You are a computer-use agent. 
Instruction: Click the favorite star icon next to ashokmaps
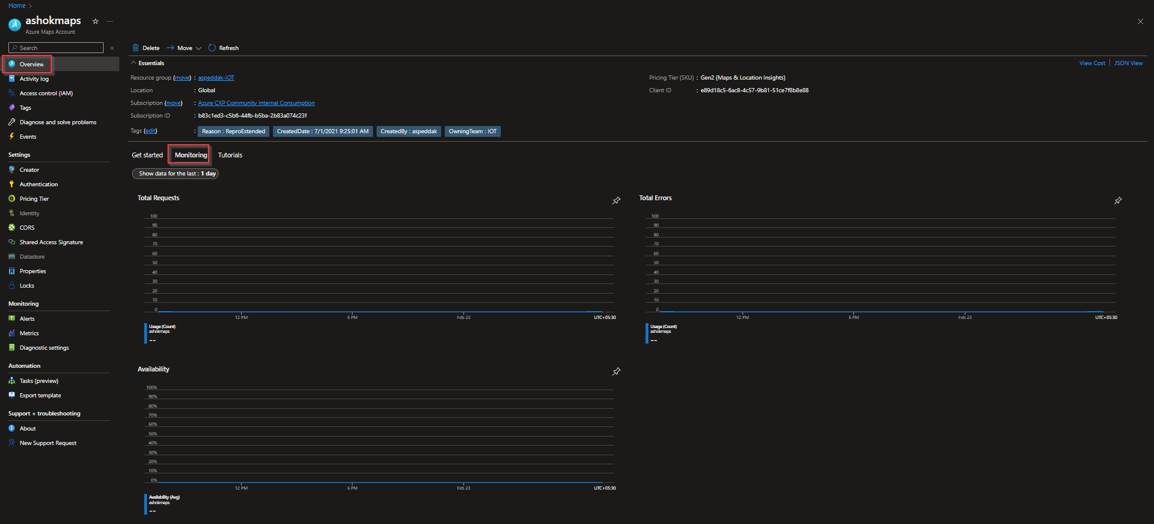pyautogui.click(x=95, y=21)
